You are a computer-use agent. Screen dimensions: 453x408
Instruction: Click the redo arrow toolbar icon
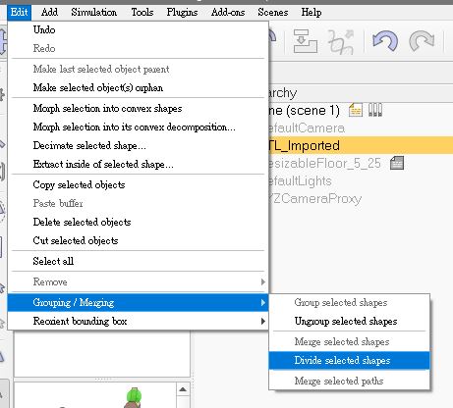point(422,41)
